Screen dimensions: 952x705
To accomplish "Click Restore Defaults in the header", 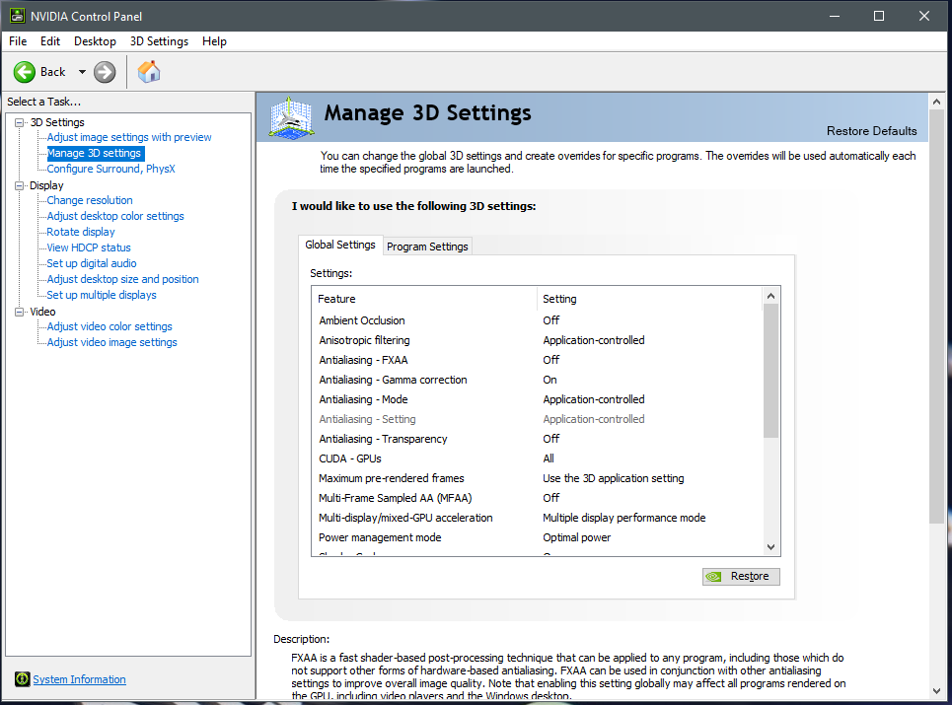I will pyautogui.click(x=871, y=131).
